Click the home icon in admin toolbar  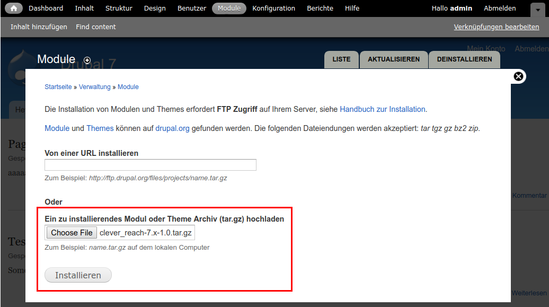tap(14, 8)
